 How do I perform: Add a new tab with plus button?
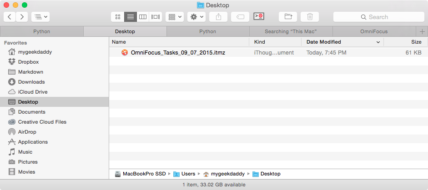point(422,31)
